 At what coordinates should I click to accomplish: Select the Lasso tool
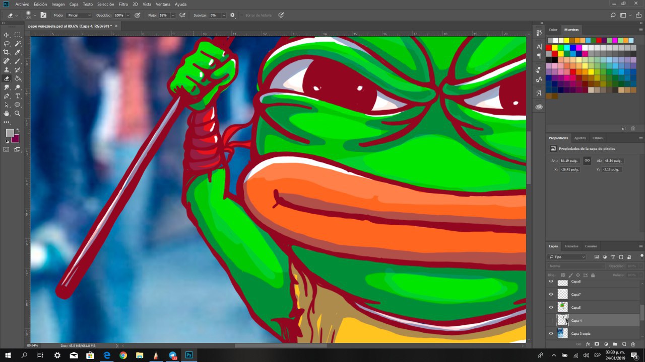pos(7,44)
